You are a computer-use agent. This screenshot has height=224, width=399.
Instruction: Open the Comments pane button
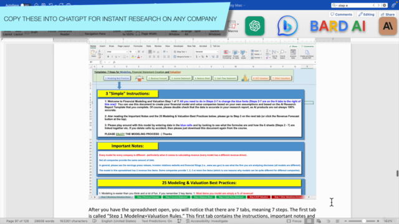341,14
